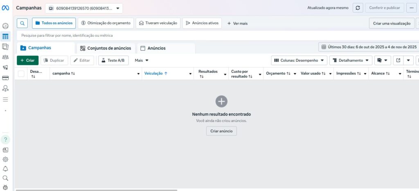Click the magnifier search filter button
This screenshot has height=191, width=419.
23,23
